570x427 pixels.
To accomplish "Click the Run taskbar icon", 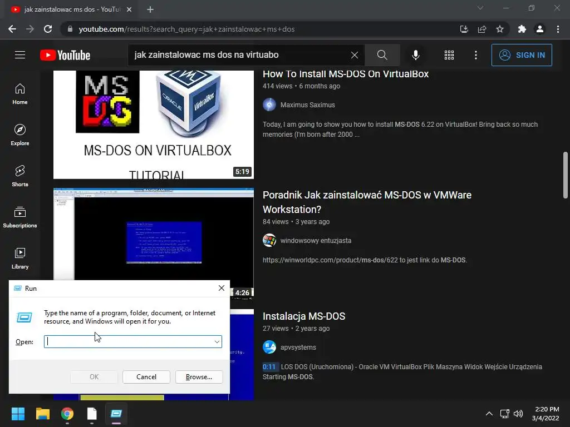I will [x=116, y=414].
